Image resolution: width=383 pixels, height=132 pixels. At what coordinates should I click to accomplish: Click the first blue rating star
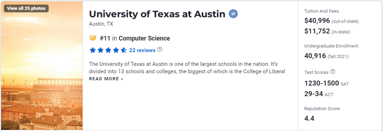(x=93, y=50)
